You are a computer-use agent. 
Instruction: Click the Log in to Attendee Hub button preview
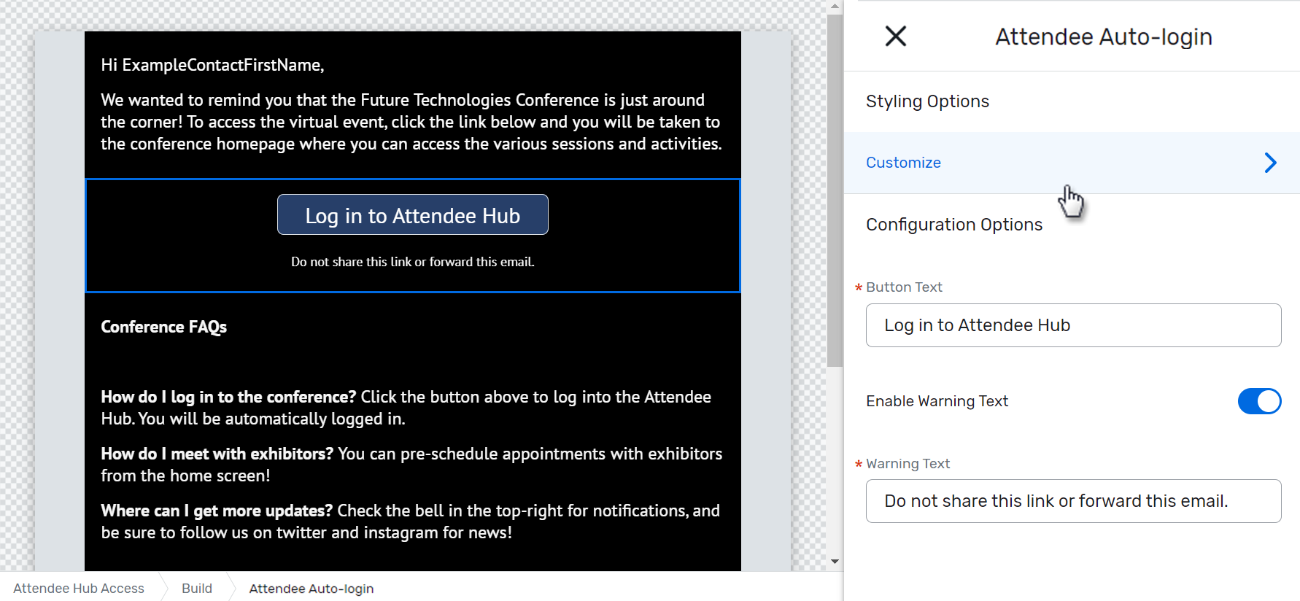pyautogui.click(x=412, y=214)
